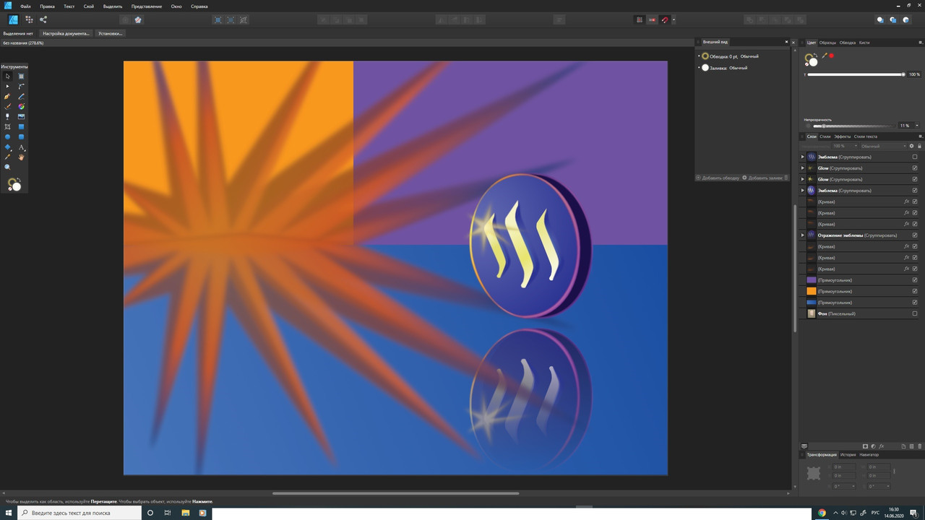Open blend options gear icon in Layers
Image resolution: width=925 pixels, height=520 pixels.
(x=911, y=146)
